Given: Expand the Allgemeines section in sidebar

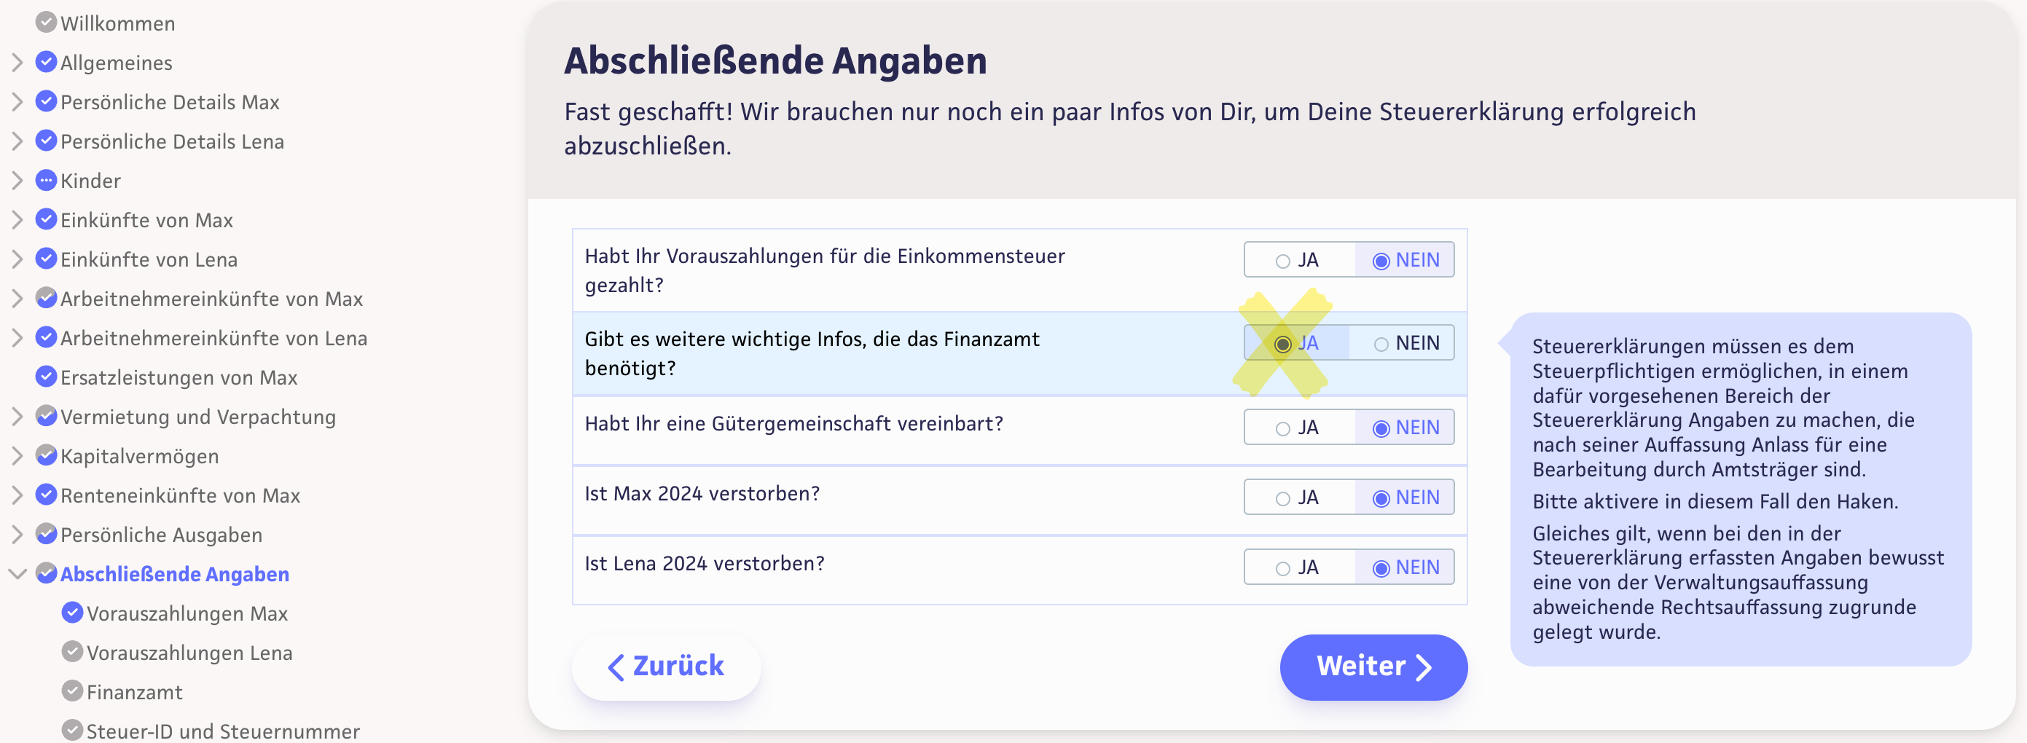Looking at the screenshot, I should [17, 62].
